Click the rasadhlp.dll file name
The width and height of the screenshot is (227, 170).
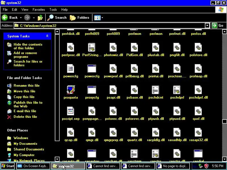[x=177, y=140]
